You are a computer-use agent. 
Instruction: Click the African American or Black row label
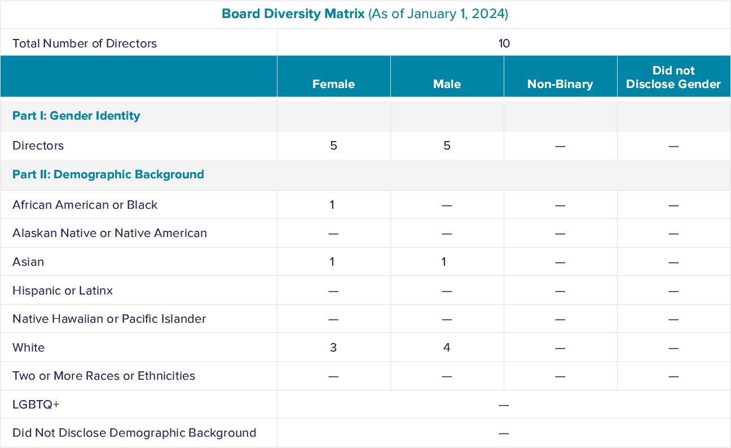85,205
